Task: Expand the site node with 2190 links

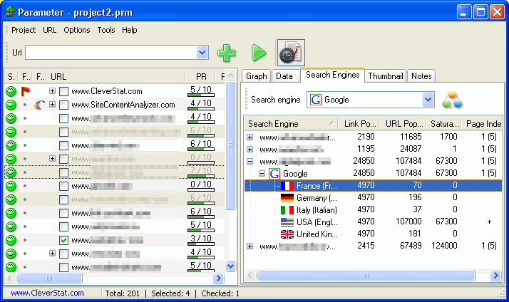Action: pyautogui.click(x=250, y=137)
